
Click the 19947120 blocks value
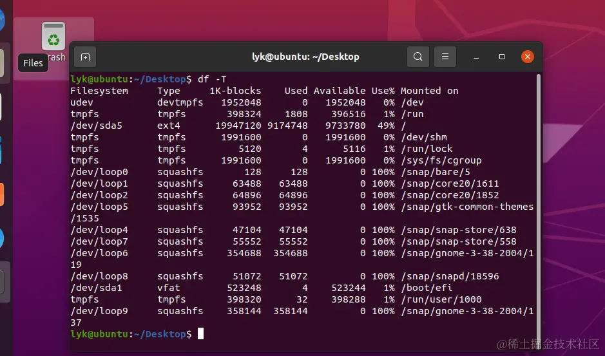238,126
